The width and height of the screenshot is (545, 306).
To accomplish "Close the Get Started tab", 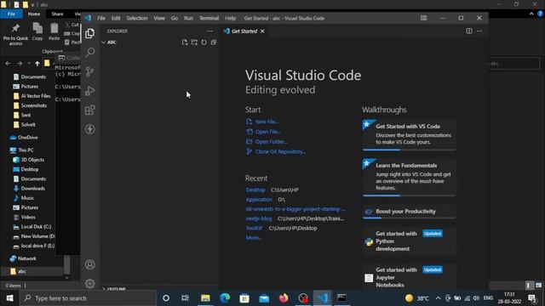I will pyautogui.click(x=262, y=31).
